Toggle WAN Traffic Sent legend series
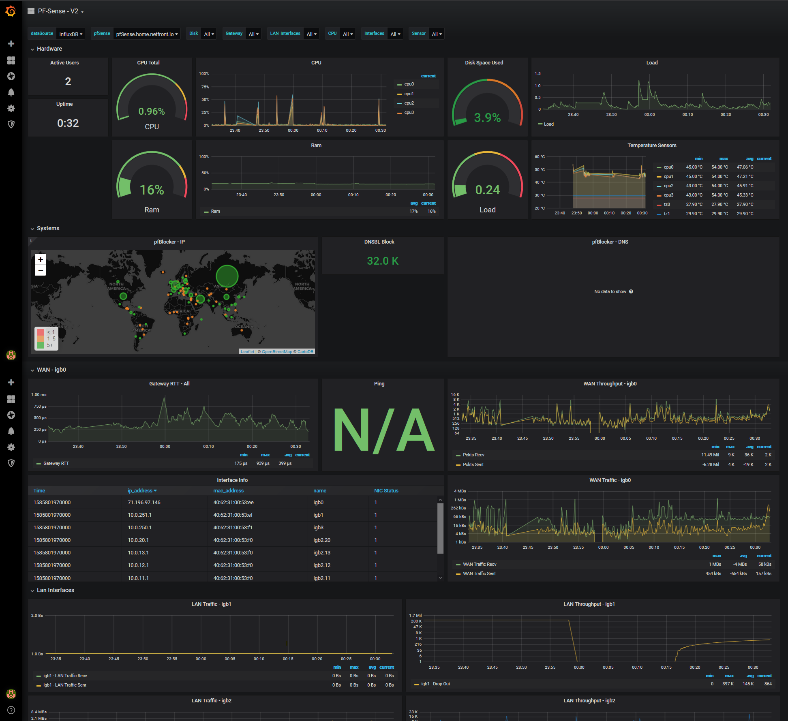The image size is (788, 721). click(x=479, y=573)
